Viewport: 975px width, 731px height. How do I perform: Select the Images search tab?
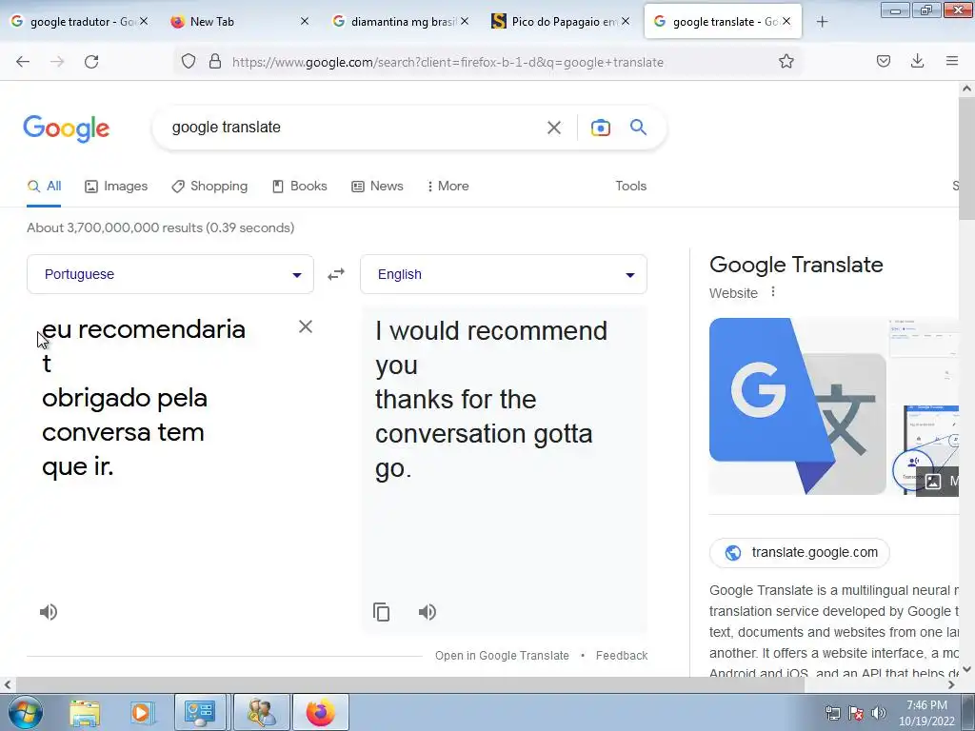[116, 186]
